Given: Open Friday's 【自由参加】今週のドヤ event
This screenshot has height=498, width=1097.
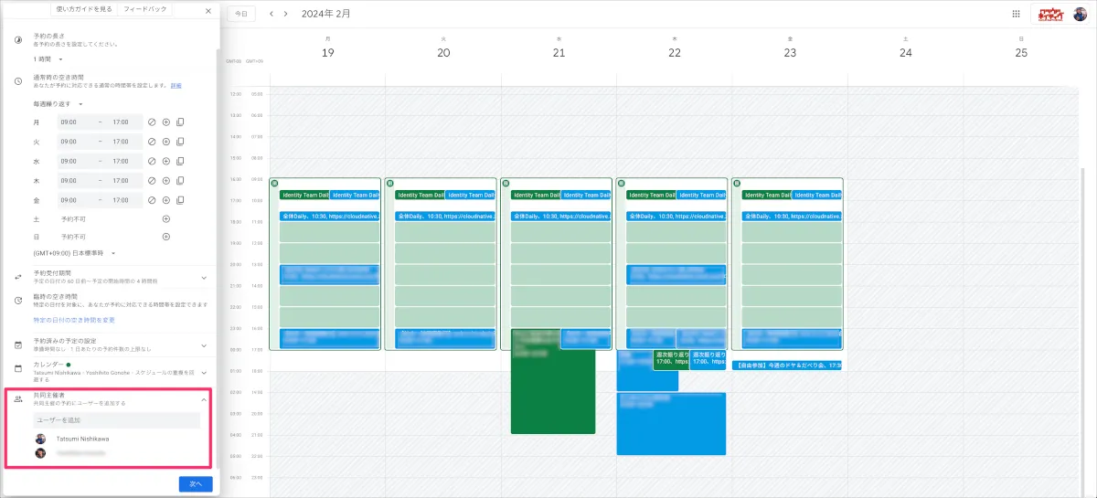Looking at the screenshot, I should click(787, 365).
